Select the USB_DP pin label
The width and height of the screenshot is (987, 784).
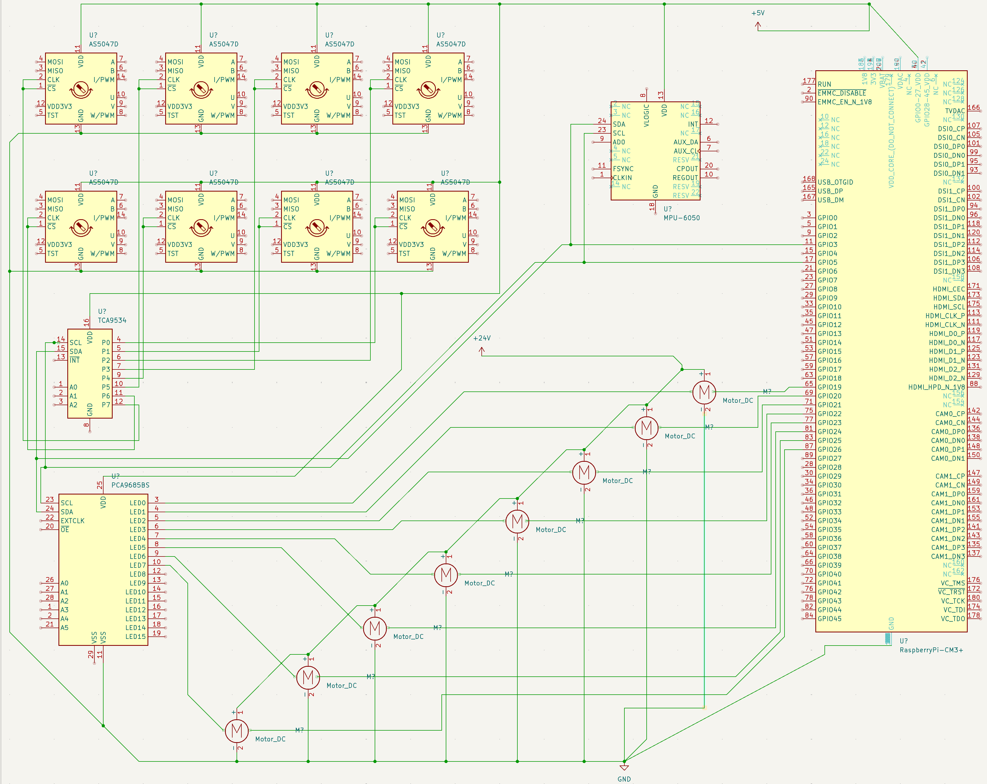(830, 191)
